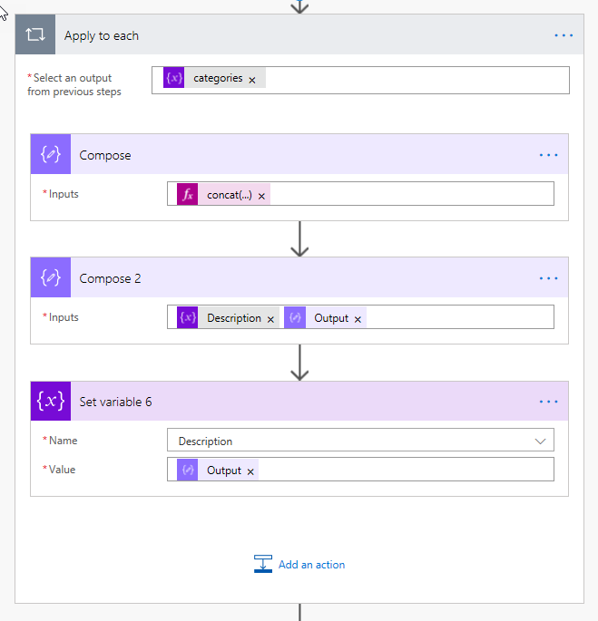Click the Apply to each loop icon
Image resolution: width=598 pixels, height=621 pixels.
click(x=35, y=35)
